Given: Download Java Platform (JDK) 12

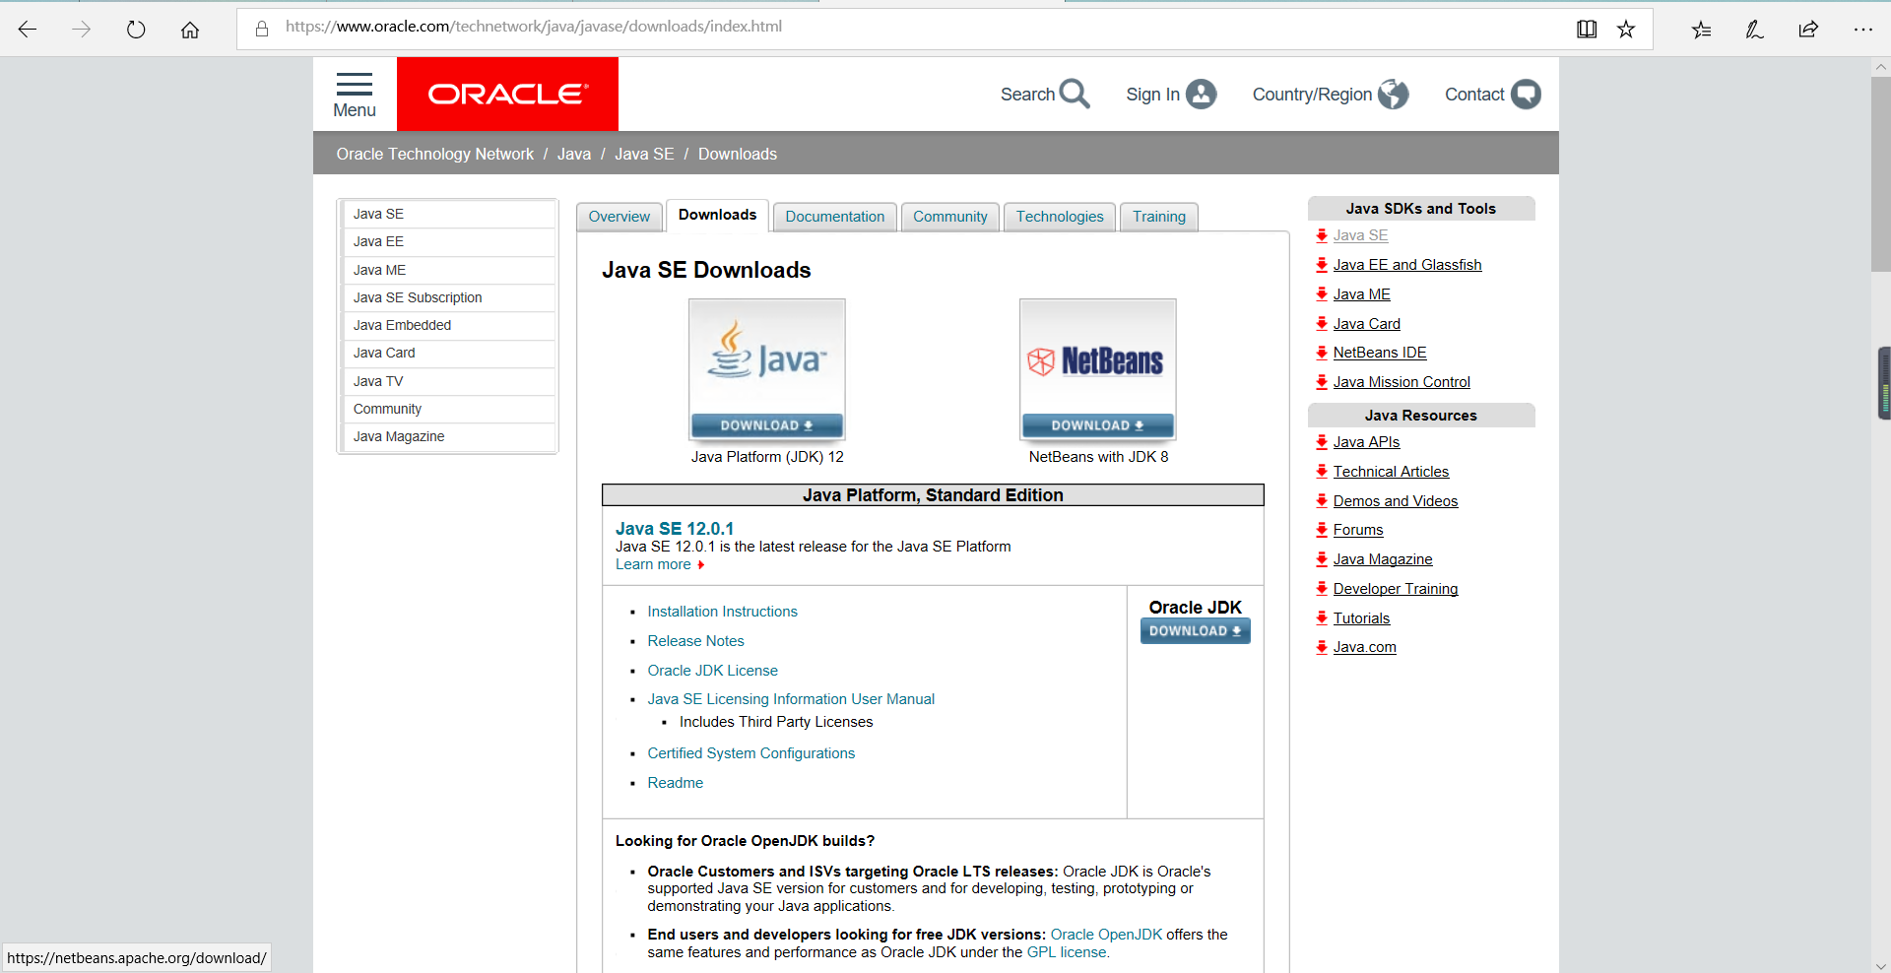Looking at the screenshot, I should (x=767, y=425).
